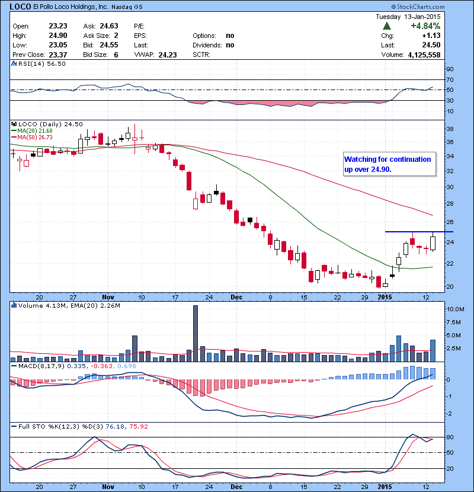474x492 pixels.
Task: Click the LOCO Daily candlestick icon
Action: [x=14, y=124]
